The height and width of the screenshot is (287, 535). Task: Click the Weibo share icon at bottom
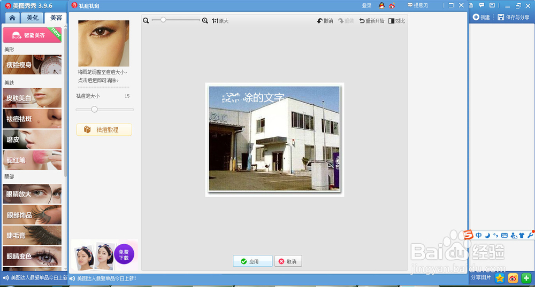[x=513, y=278]
